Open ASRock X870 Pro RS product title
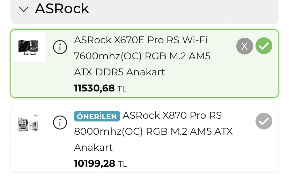Screen dimensions: 289x178 (x=172, y=116)
